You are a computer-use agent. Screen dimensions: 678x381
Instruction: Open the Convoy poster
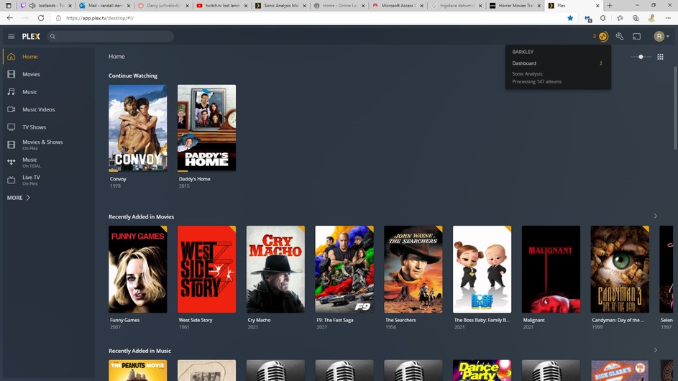pos(138,128)
